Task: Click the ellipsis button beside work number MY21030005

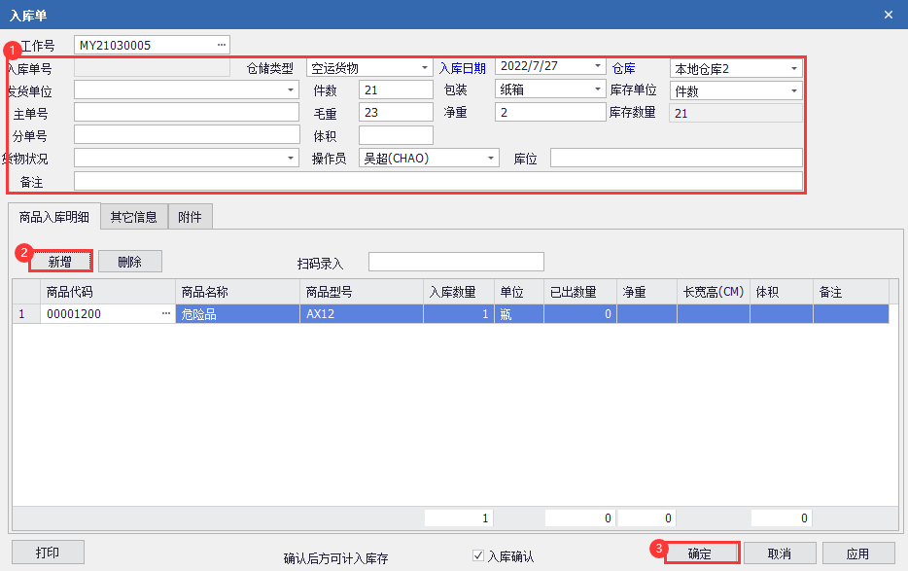Action: tap(221, 45)
